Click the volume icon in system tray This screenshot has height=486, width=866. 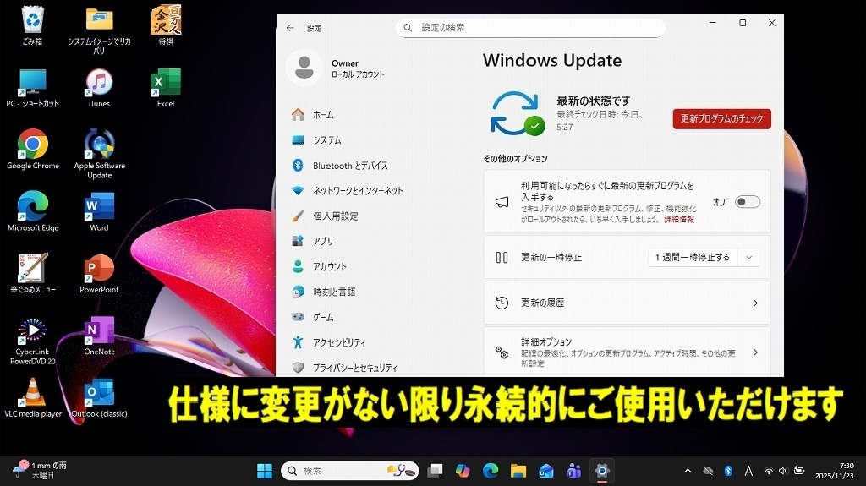(782, 471)
